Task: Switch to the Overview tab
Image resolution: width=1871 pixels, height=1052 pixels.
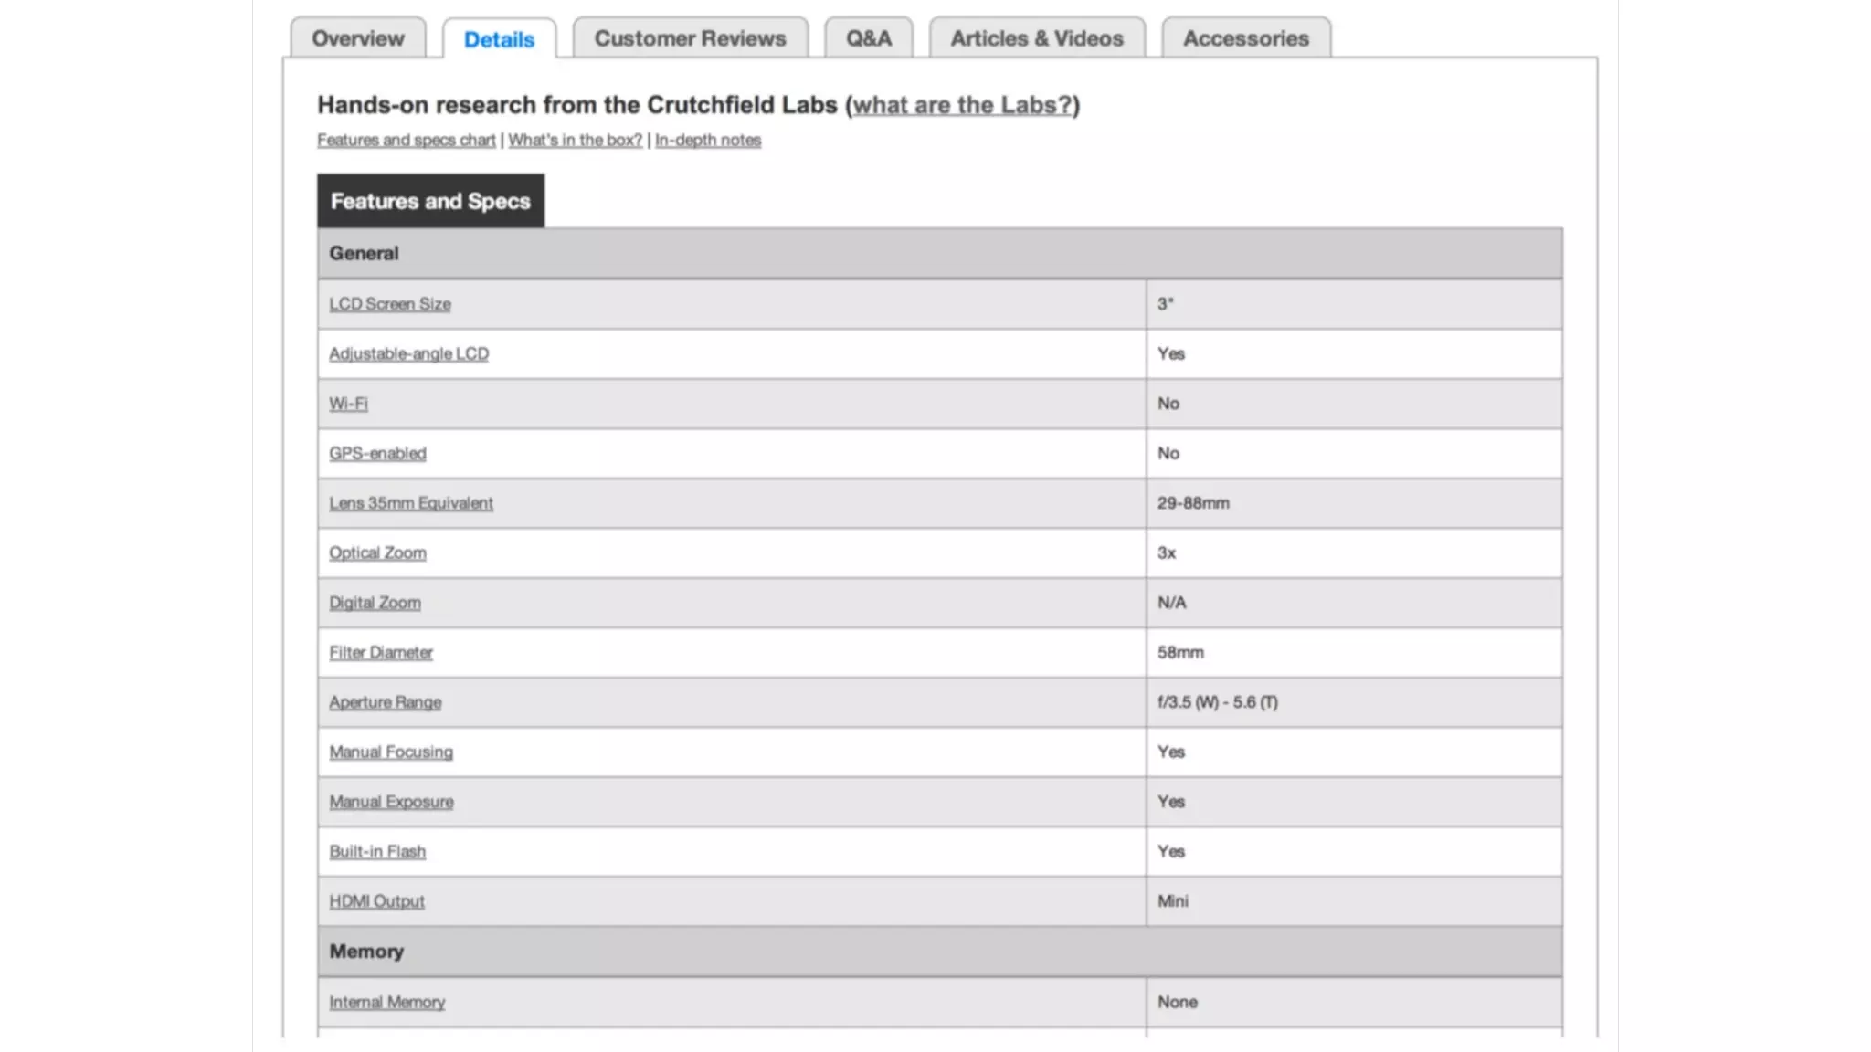Action: 357,38
